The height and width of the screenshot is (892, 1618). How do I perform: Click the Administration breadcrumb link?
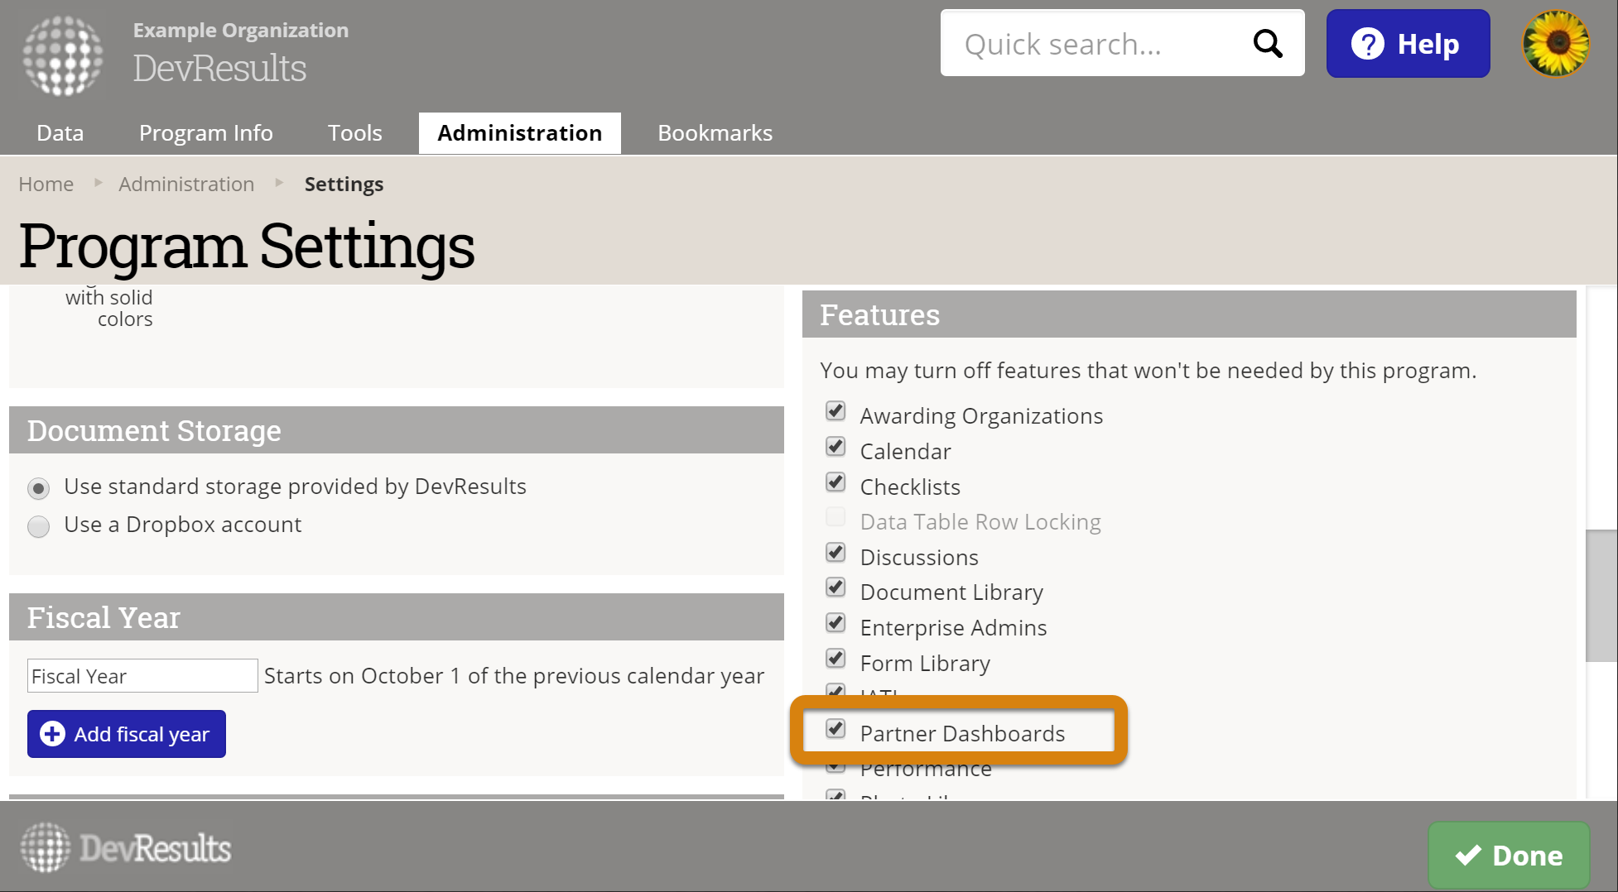[186, 184]
